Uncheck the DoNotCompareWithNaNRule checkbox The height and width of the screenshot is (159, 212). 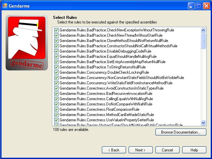(56, 104)
